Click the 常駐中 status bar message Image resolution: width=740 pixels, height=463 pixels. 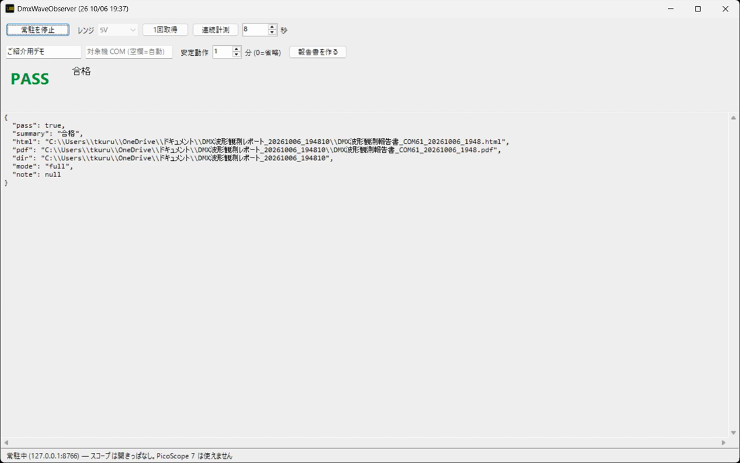pyautogui.click(x=119, y=456)
